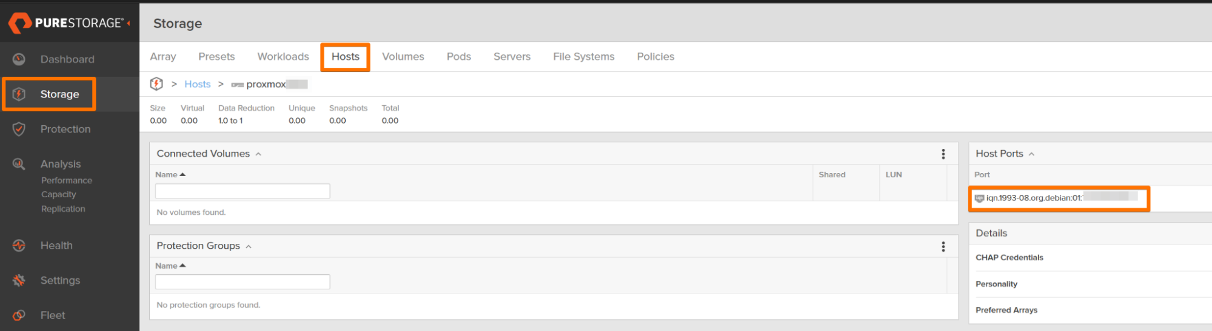1212x331 pixels.
Task: Collapse the Host Ports panel
Action: coord(1031,154)
